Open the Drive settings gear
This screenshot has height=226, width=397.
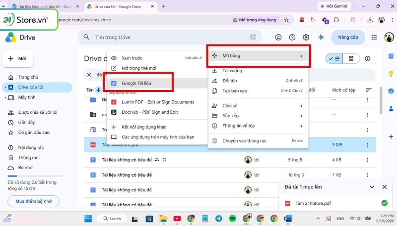click(x=306, y=37)
